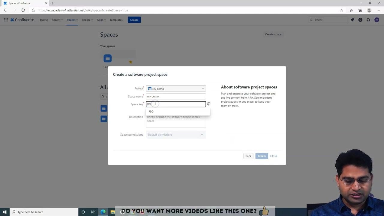Click the About software project spaces heading
Image resolution: width=384 pixels, height=216 pixels.
pos(249,87)
